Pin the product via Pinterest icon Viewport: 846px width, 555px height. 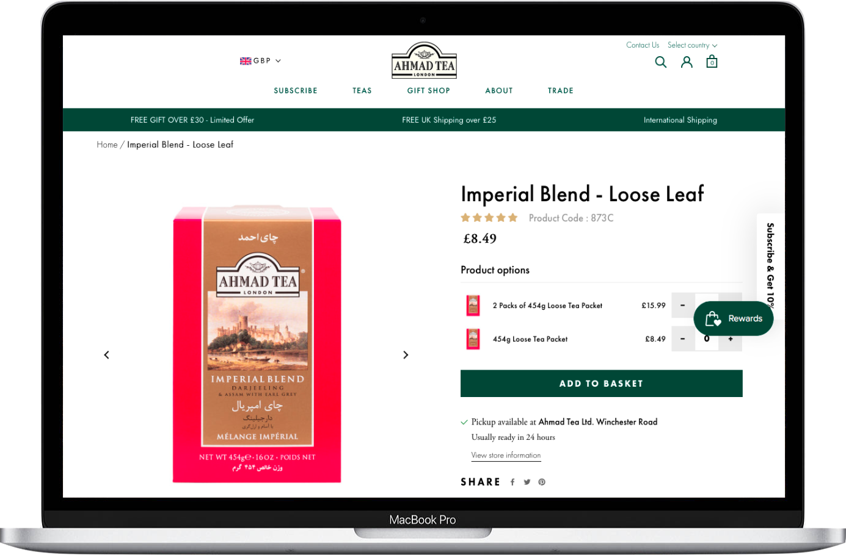click(x=541, y=482)
